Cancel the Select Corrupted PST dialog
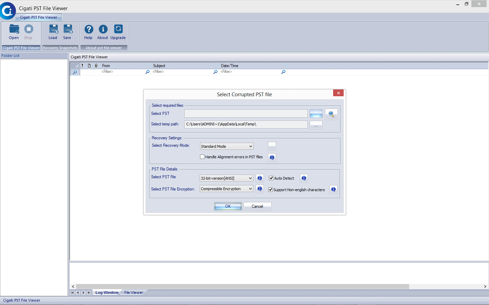This screenshot has height=305, width=489. coord(257,206)
